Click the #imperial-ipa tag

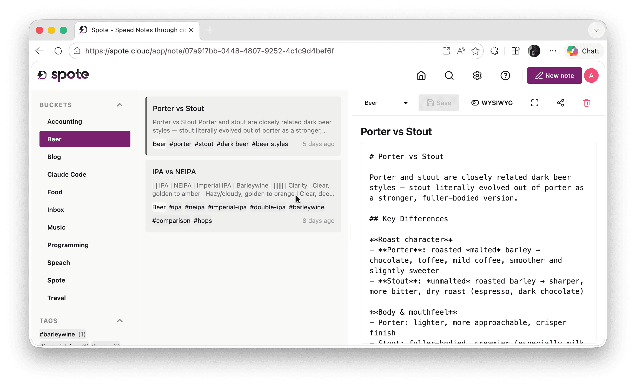click(x=227, y=207)
